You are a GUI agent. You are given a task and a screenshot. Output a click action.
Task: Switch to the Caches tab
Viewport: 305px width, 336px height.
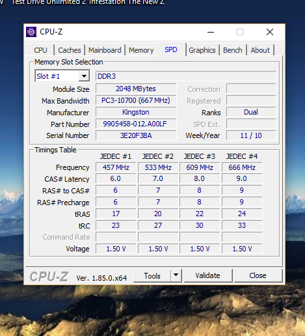(70, 50)
